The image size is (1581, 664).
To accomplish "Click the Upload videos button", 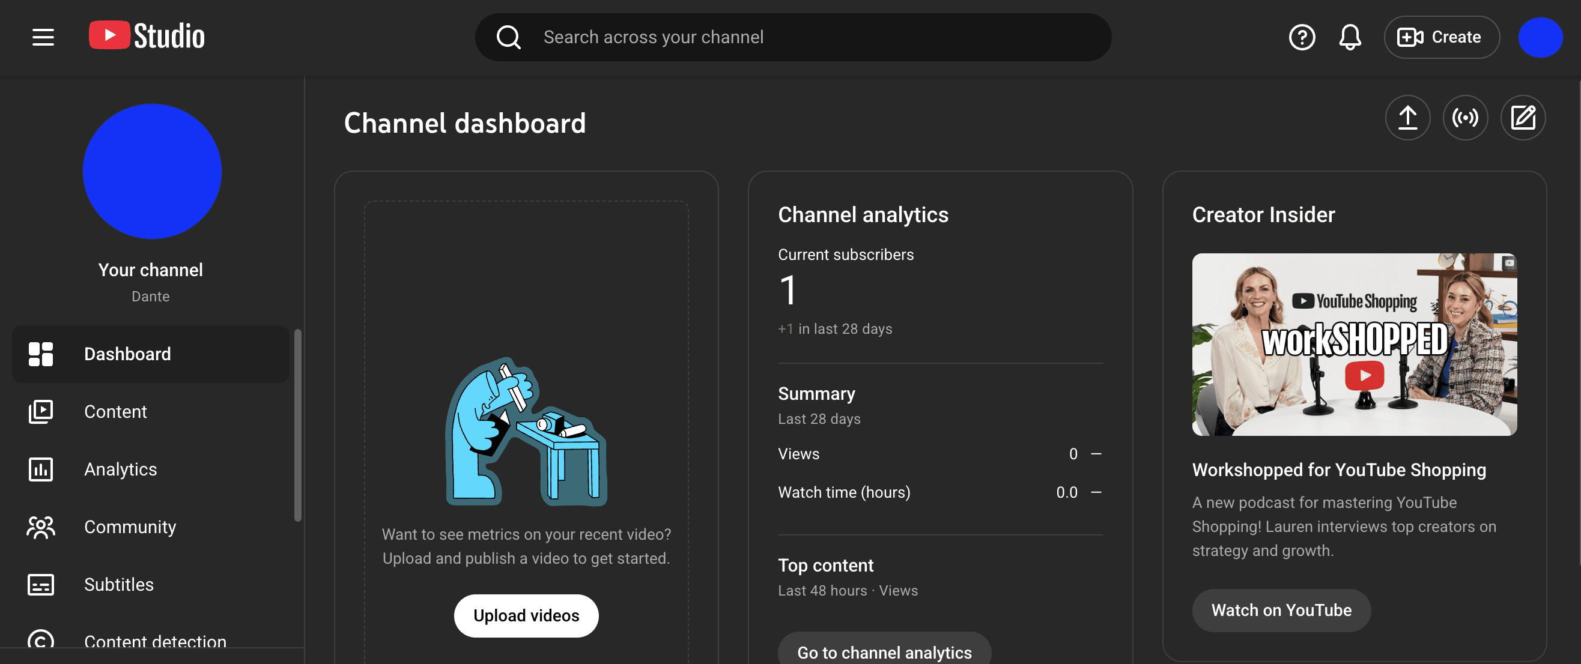I will click(526, 615).
